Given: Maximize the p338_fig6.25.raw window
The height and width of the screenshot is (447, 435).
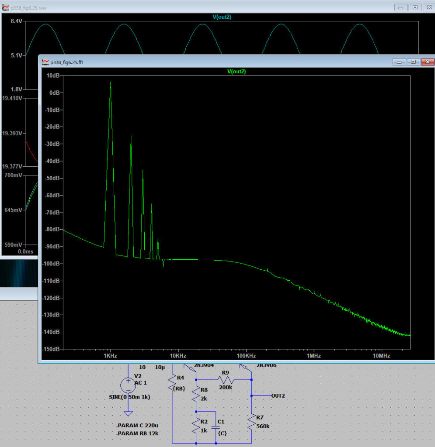Looking at the screenshot, I should [415, 7].
